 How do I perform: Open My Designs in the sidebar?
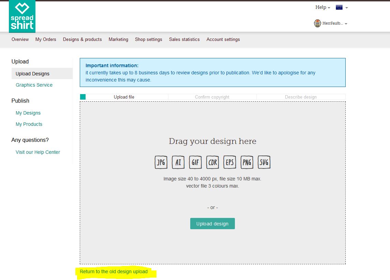(28, 113)
